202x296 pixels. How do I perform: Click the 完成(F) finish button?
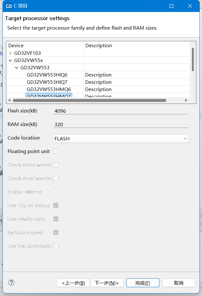pos(143,283)
